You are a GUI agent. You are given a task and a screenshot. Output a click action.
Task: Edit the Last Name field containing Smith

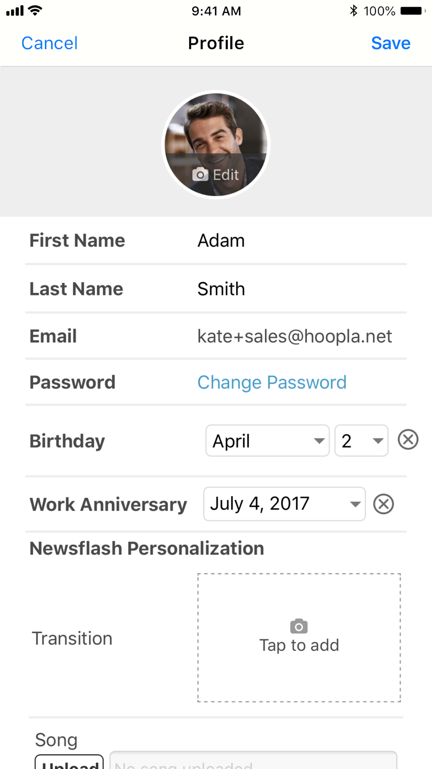pyautogui.click(x=221, y=289)
